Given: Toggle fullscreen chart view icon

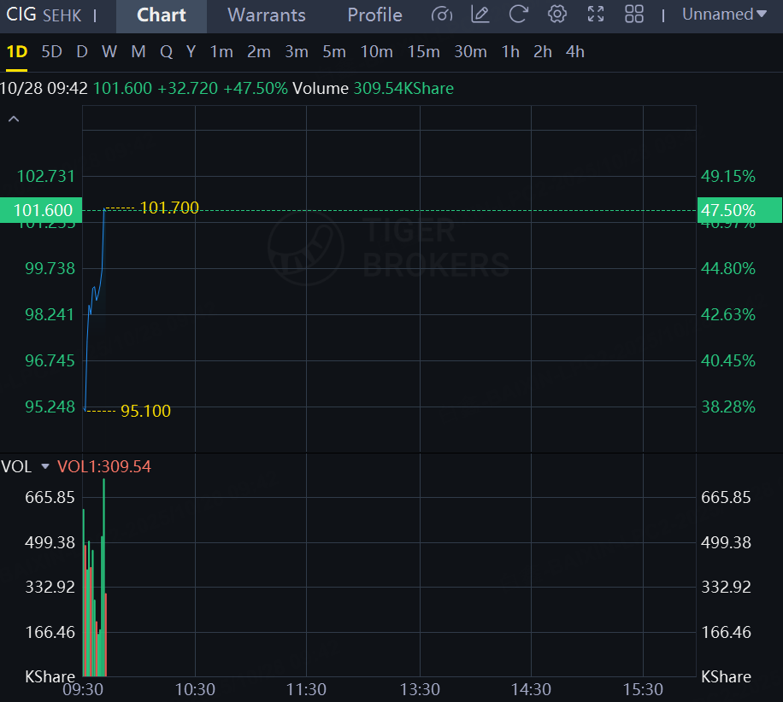Looking at the screenshot, I should tap(595, 15).
